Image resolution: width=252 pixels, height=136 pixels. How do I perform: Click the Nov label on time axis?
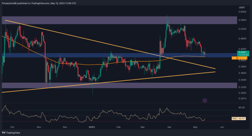coord(39,127)
